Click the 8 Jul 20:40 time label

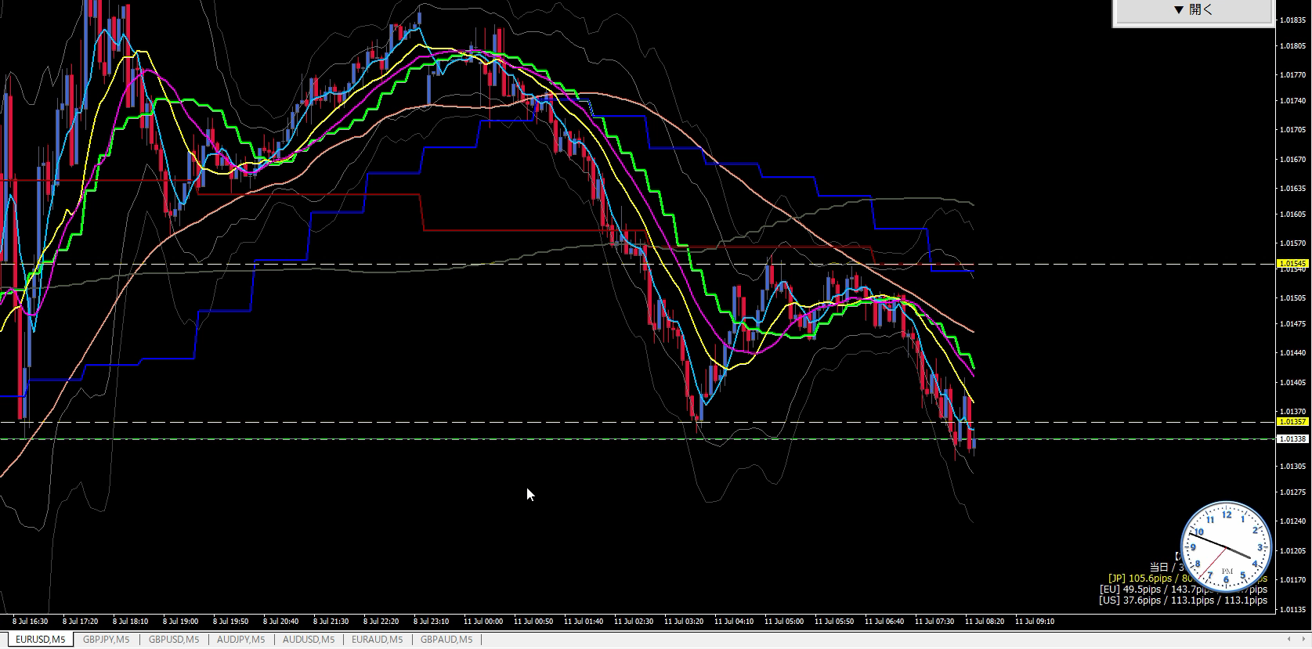[x=280, y=622]
